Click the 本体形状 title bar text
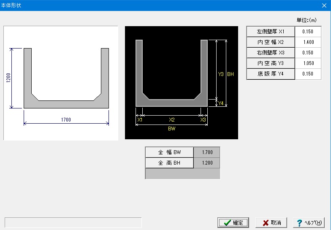 click(x=11, y=5)
